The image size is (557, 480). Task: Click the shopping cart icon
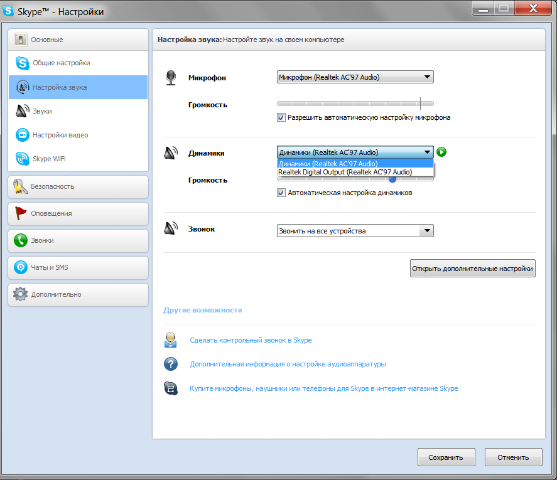(x=171, y=388)
